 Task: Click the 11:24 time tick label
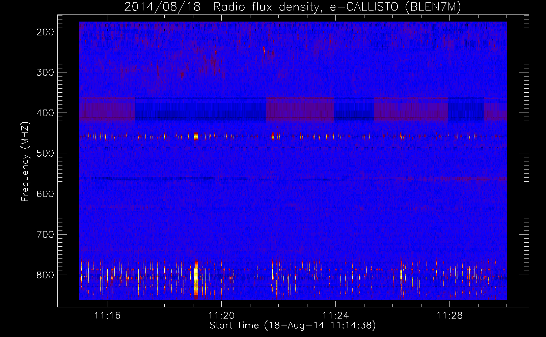[x=335, y=316]
